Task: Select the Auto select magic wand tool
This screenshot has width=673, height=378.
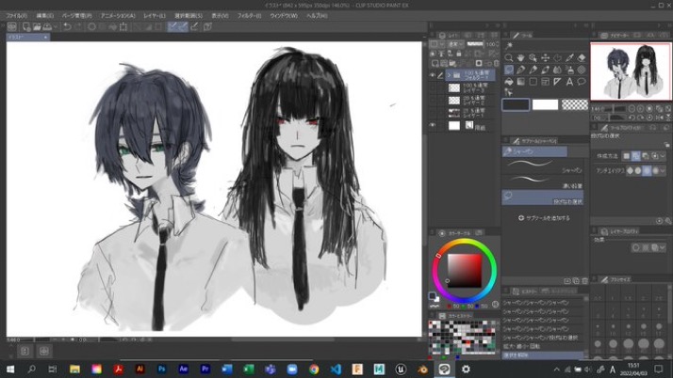Action: [509, 45]
